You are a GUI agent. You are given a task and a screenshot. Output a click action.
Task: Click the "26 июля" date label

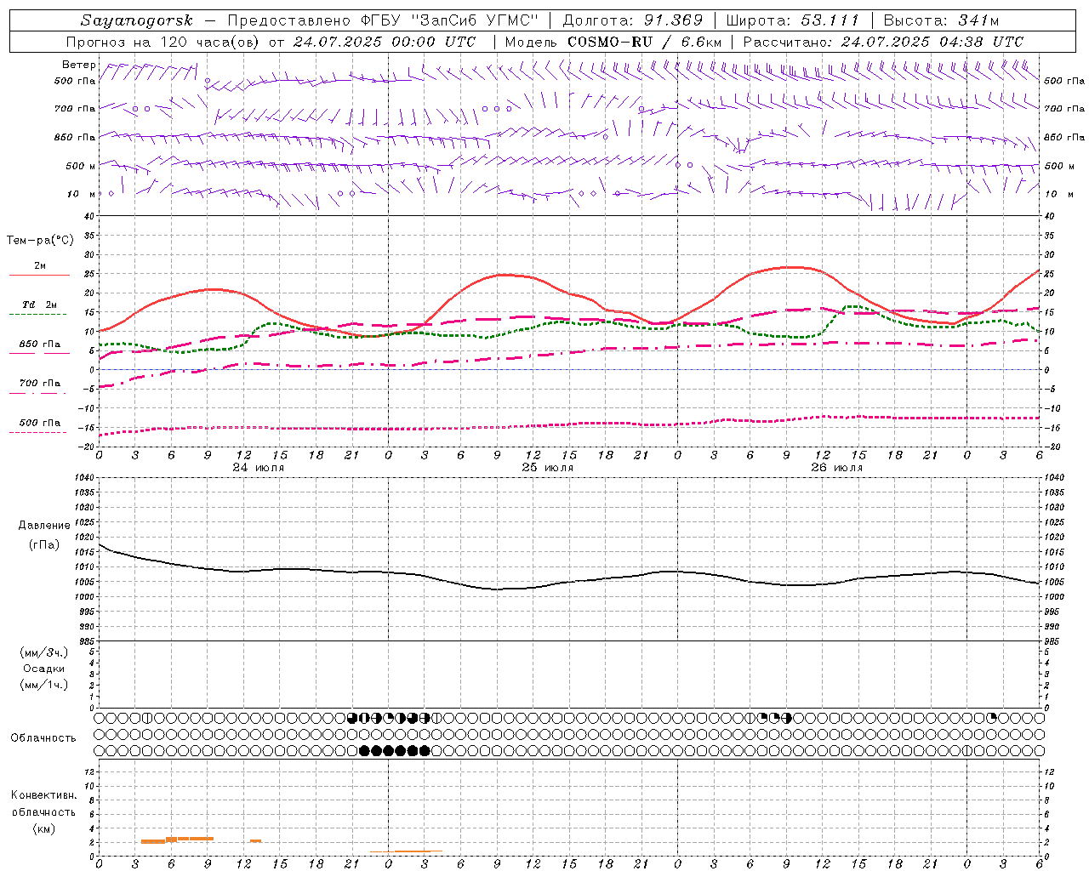tap(837, 467)
